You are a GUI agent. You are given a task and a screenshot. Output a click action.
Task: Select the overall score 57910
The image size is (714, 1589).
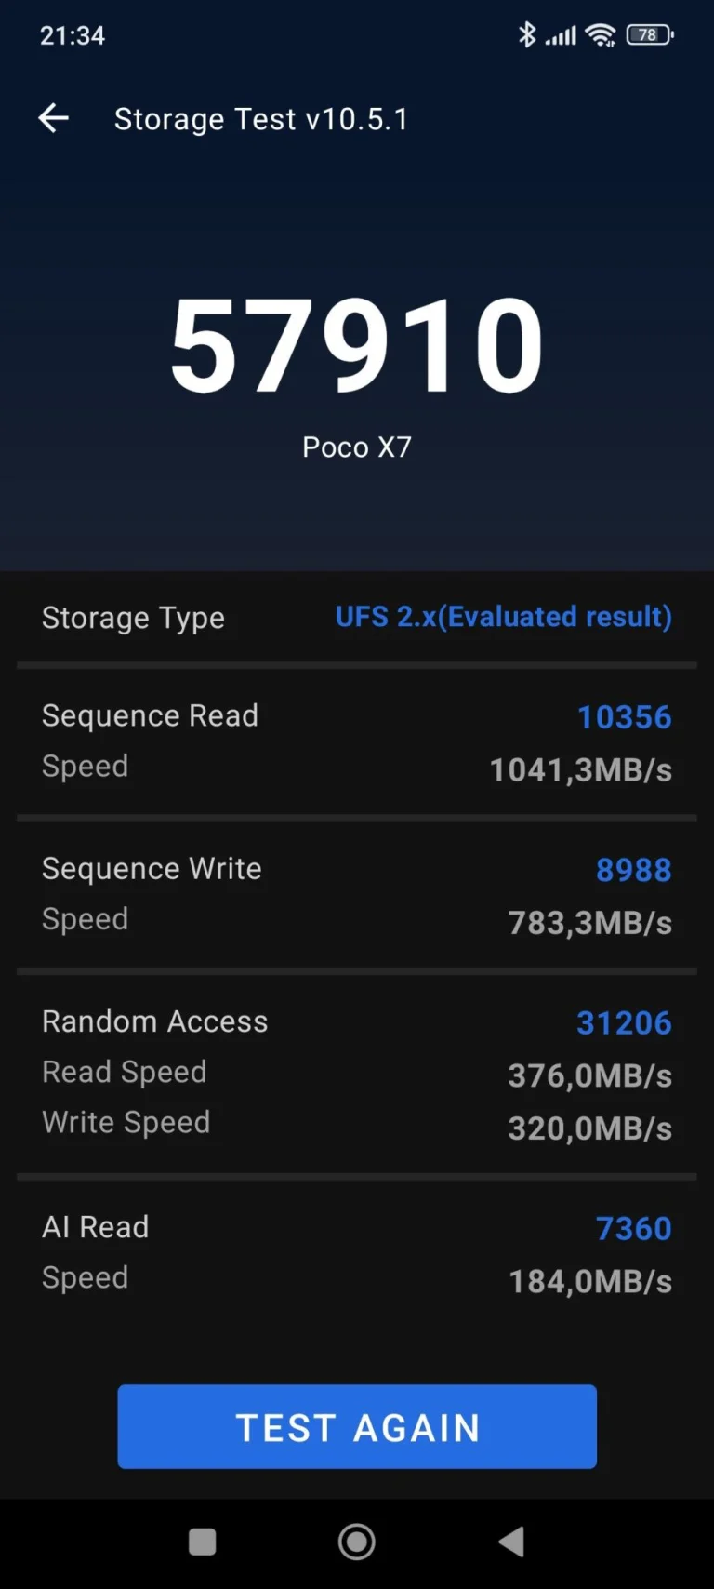click(356, 344)
